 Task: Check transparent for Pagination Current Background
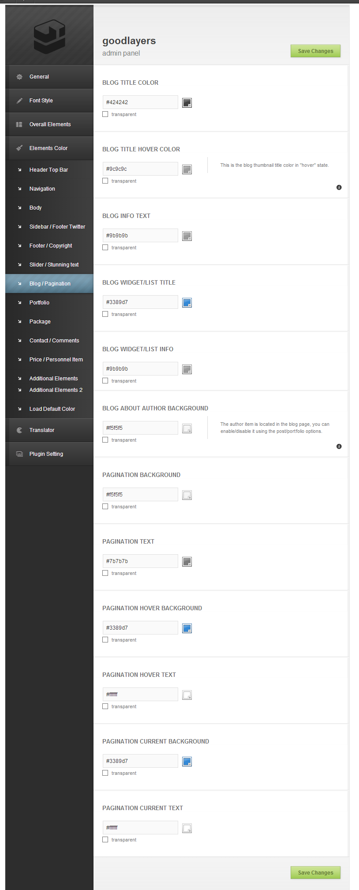pyautogui.click(x=105, y=773)
